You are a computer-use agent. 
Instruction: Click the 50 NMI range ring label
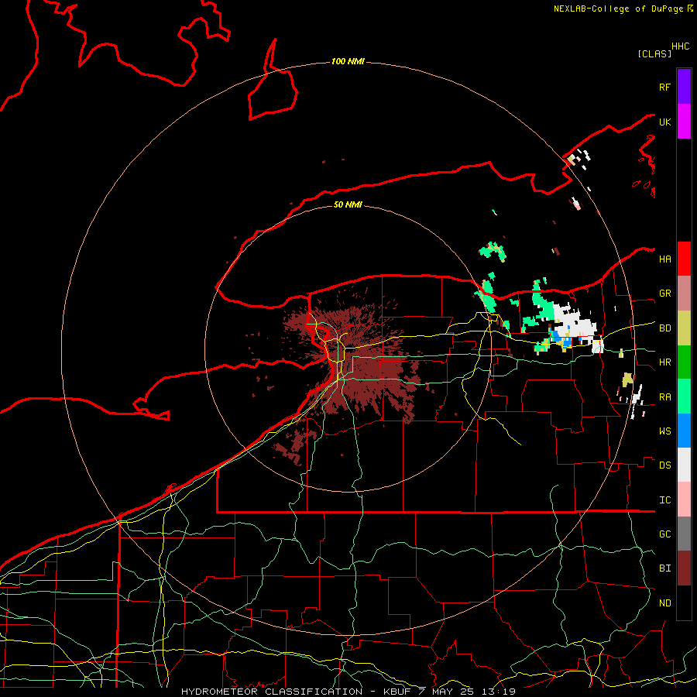348,204
